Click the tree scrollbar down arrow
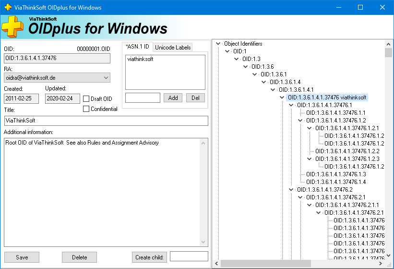Image resolution: width=394 pixels, height=269 pixels. click(388, 256)
